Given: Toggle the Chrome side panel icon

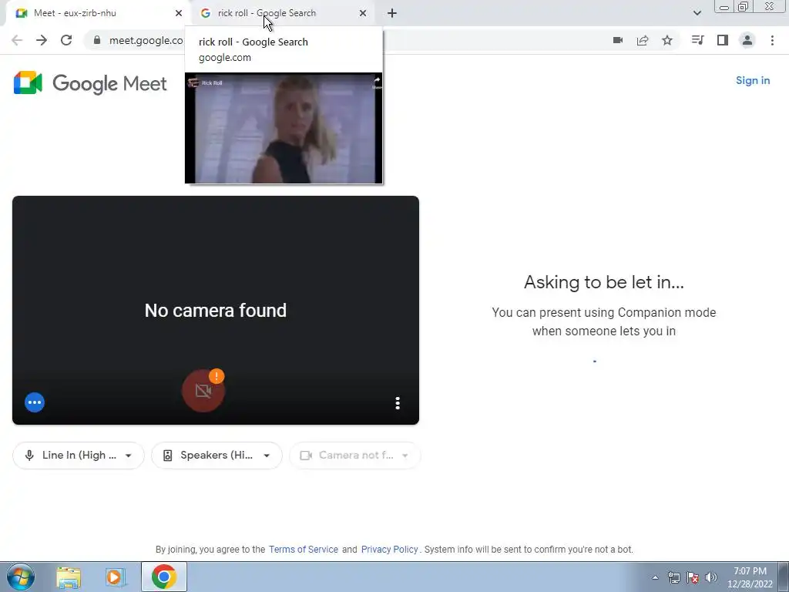Looking at the screenshot, I should pos(723,40).
